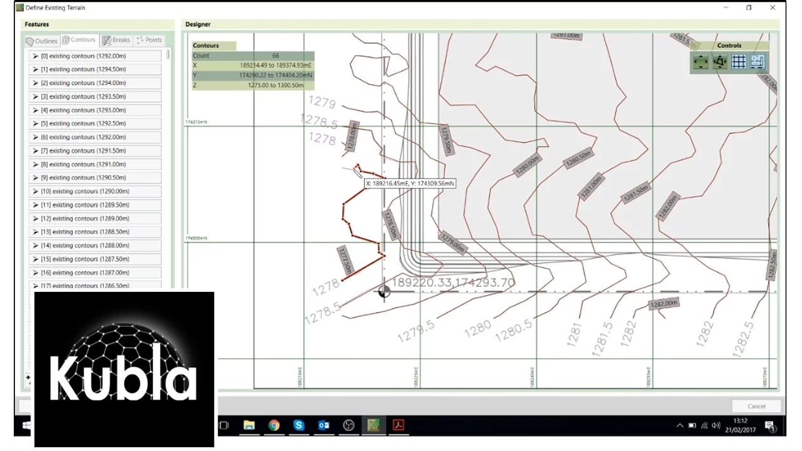
Task: Click the Z range 1275.00 to 1300.50m
Action: 276,85
